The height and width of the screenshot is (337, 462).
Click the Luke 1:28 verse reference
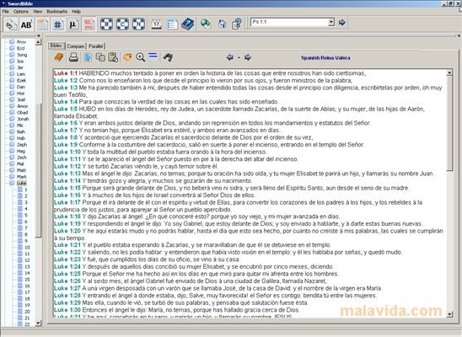pos(67,295)
